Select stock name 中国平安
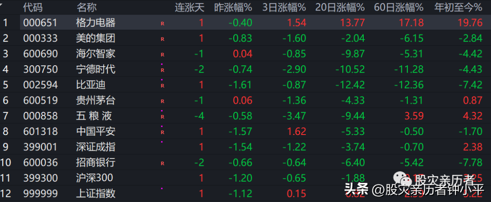The height and width of the screenshot is (202, 491). coord(96,131)
